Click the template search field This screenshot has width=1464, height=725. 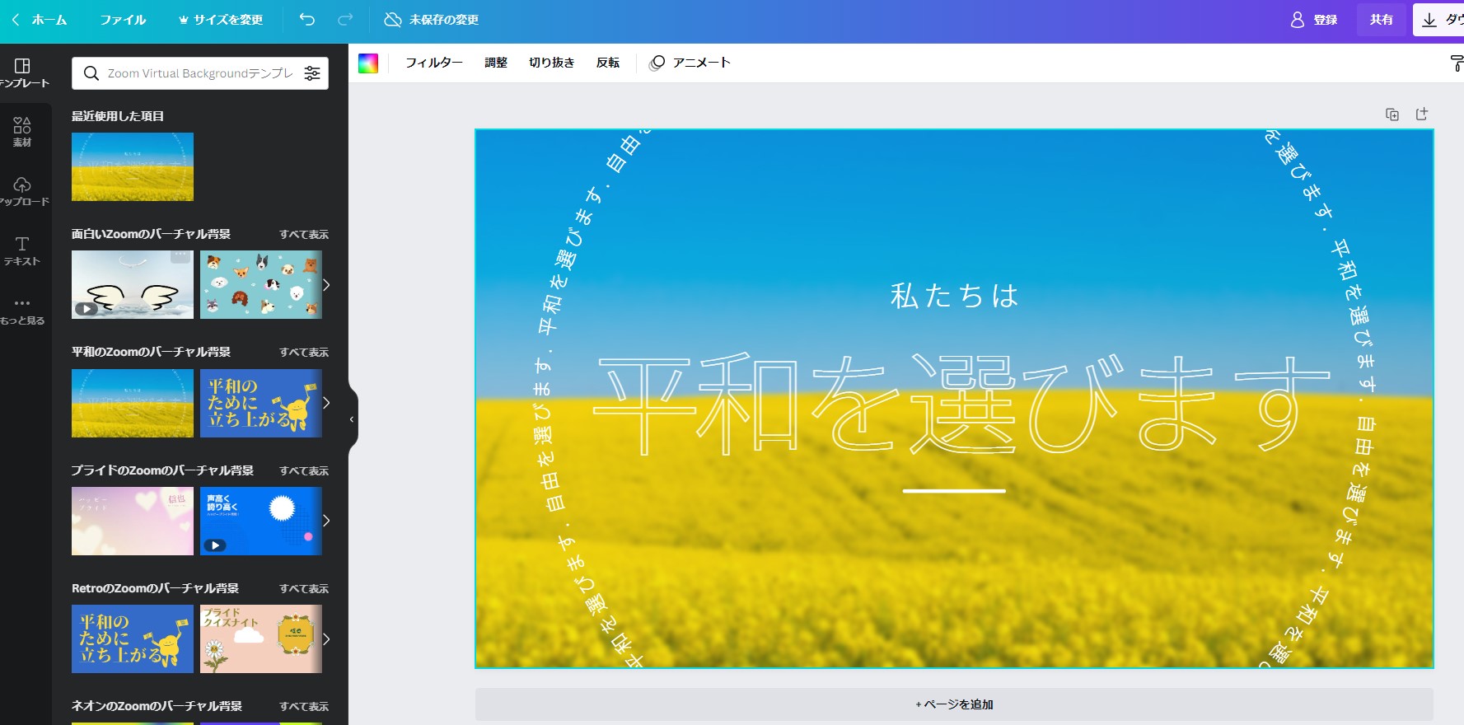tap(199, 73)
